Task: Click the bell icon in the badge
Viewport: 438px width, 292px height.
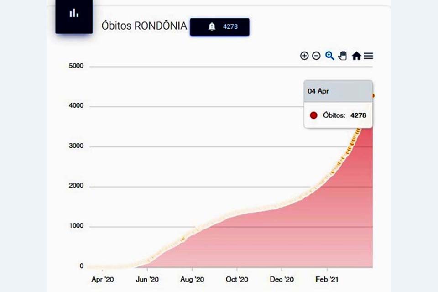Action: pos(212,26)
